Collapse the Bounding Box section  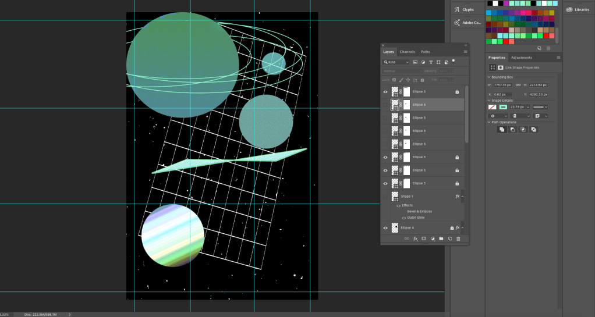coord(489,77)
